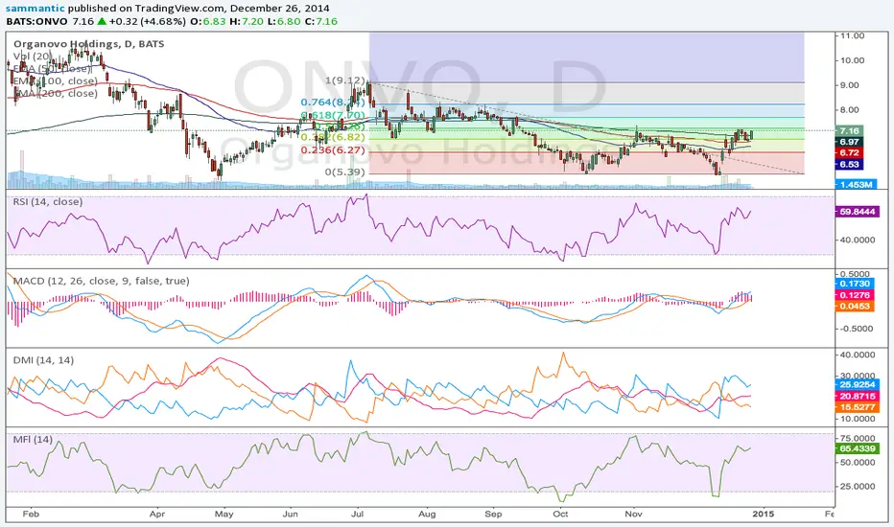This screenshot has height=527, width=894.
Task: Click the 10.0000 DMI axis label
Action: point(858,419)
